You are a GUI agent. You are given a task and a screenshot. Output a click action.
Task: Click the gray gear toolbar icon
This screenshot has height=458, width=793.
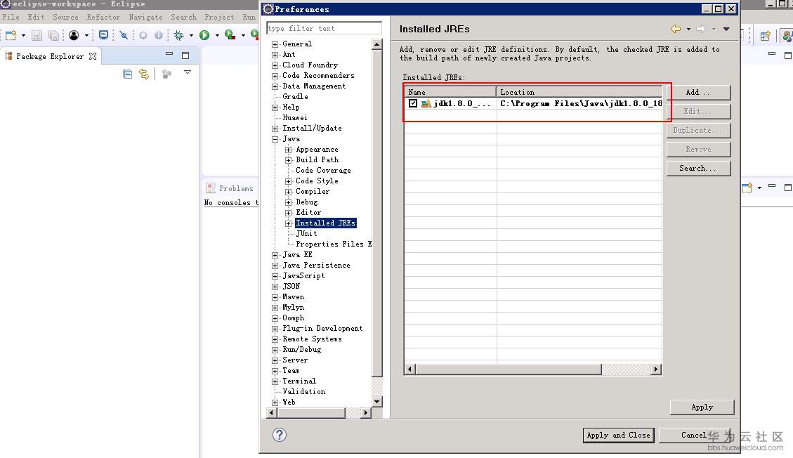pos(143,35)
